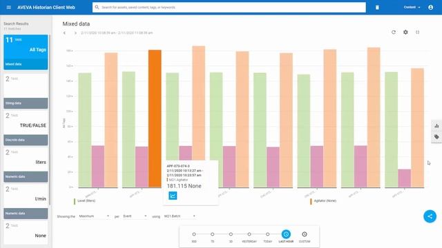The image size is (442, 248).
Task: Select the Yesterday time range
Action: pyautogui.click(x=249, y=234)
